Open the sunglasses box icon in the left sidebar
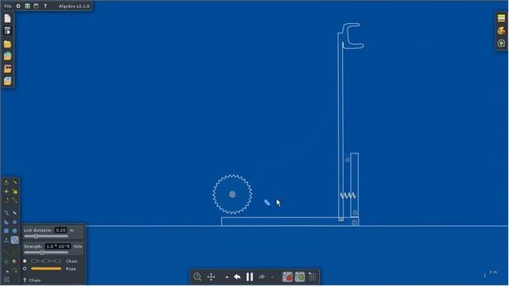 click(7, 69)
